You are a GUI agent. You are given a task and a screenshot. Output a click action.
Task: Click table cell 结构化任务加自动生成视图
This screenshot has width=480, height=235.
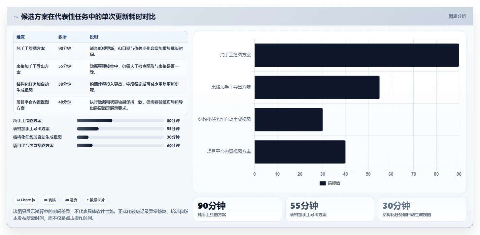(33, 87)
